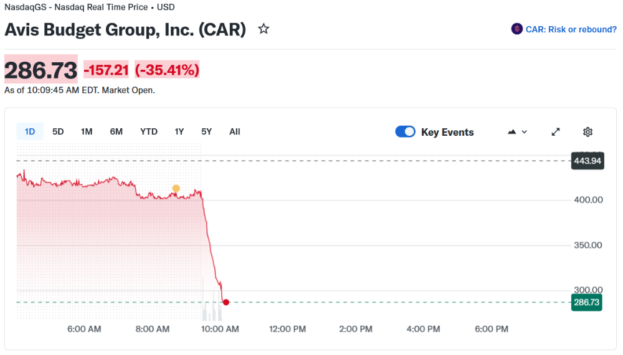Switch to 5D time range
The width and height of the screenshot is (623, 355).
point(58,131)
